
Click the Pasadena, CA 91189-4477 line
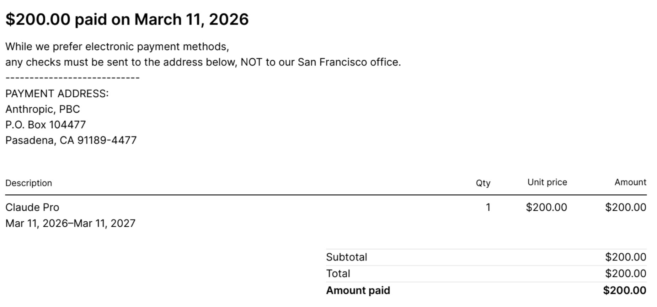pyautogui.click(x=71, y=140)
